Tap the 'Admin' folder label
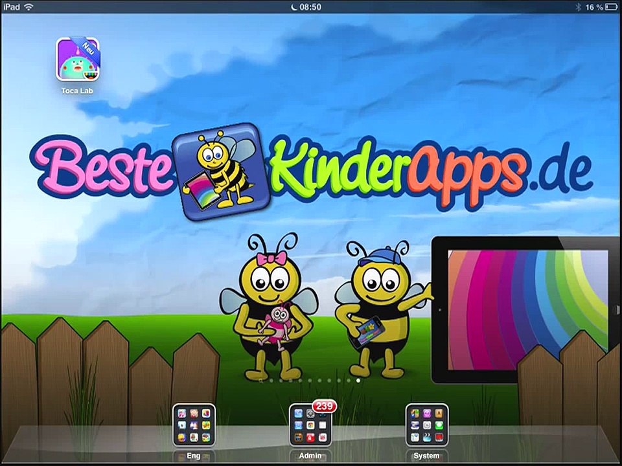The height and width of the screenshot is (466, 622). pyautogui.click(x=310, y=456)
